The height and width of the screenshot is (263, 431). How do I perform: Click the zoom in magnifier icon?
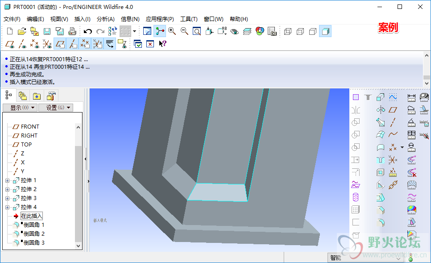[172, 31]
